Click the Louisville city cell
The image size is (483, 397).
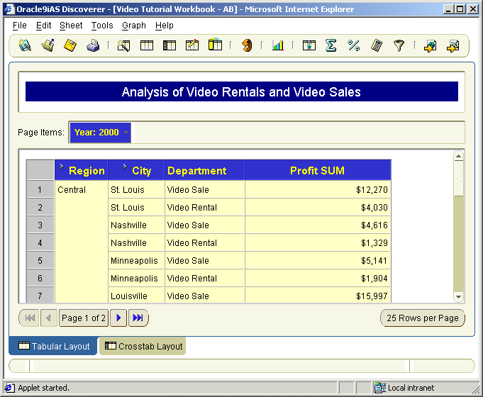tap(136, 296)
